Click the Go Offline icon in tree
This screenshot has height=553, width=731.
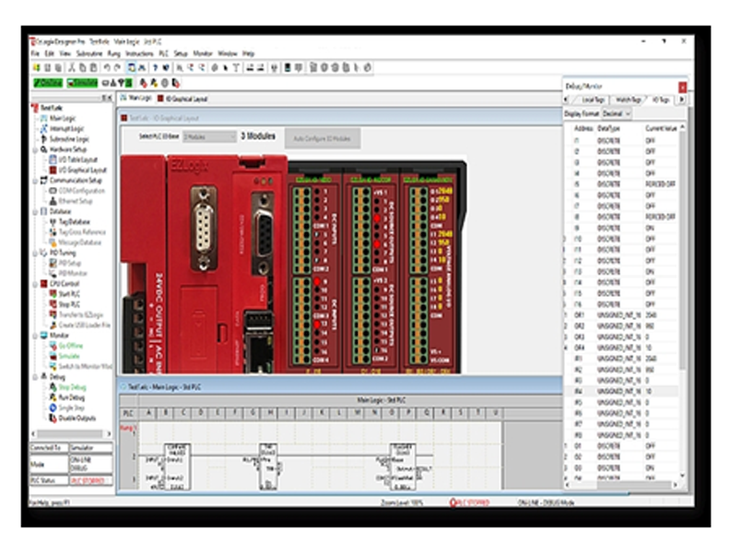tap(53, 346)
